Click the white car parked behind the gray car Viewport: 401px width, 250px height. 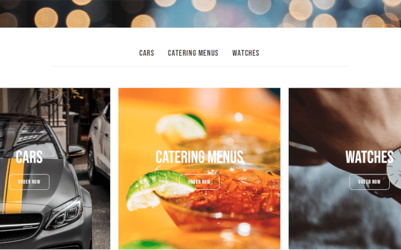coord(100,143)
